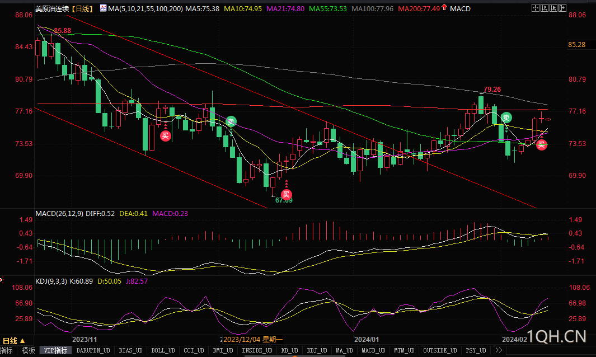
Task: Select the PSY_UD indicator tab
Action: (476, 350)
